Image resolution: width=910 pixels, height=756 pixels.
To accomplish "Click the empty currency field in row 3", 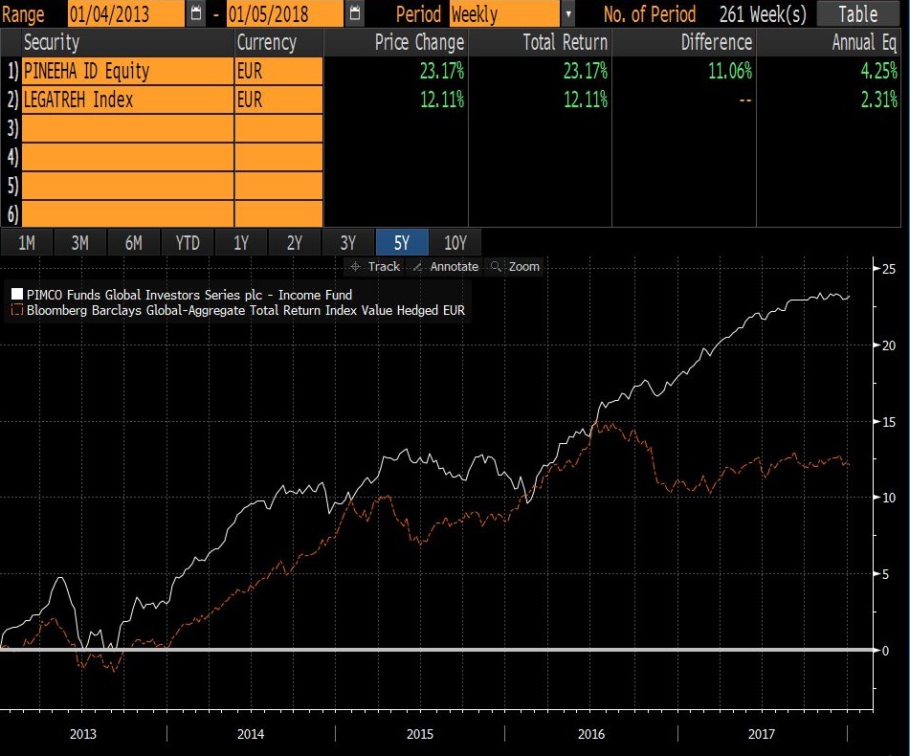I will pos(278,127).
